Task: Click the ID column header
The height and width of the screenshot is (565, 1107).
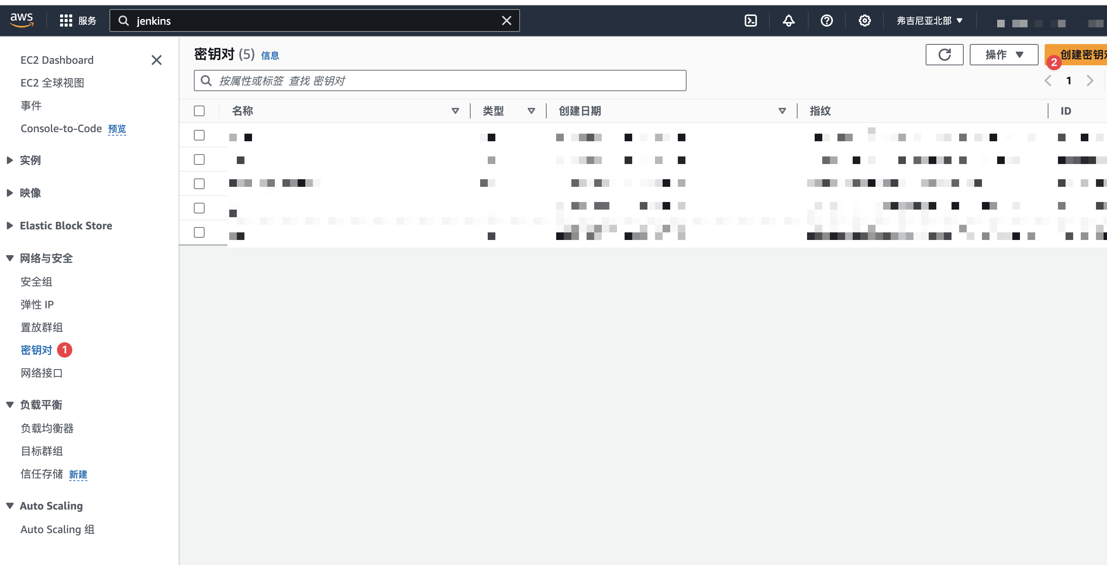Action: tap(1065, 111)
